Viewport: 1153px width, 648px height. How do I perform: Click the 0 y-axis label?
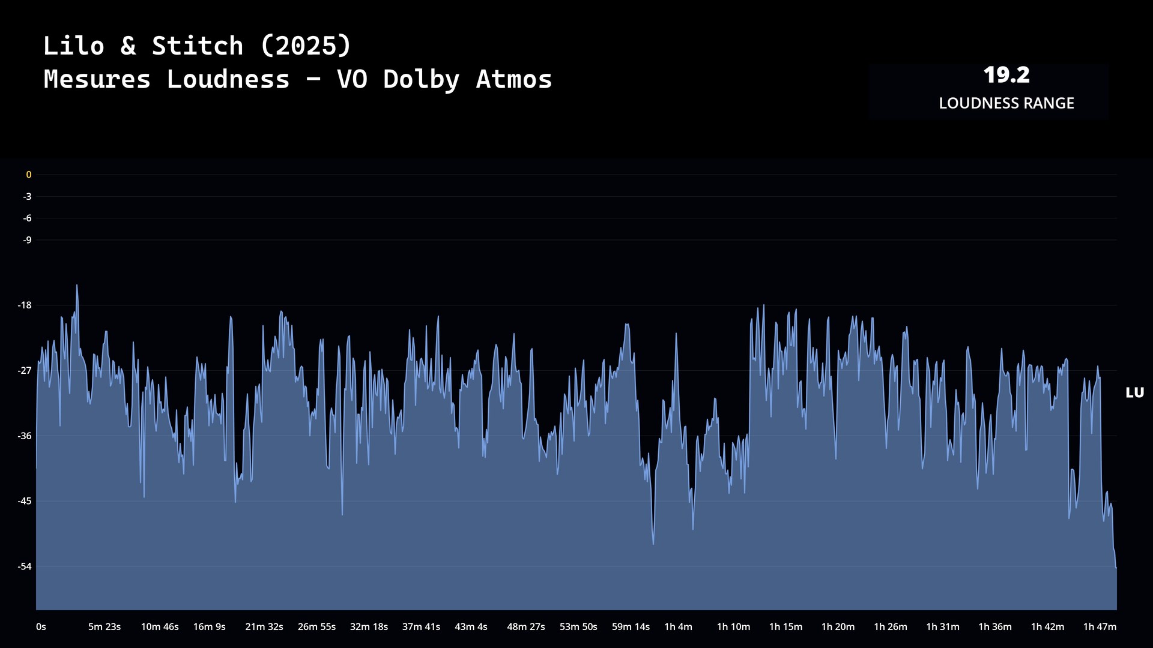click(28, 175)
